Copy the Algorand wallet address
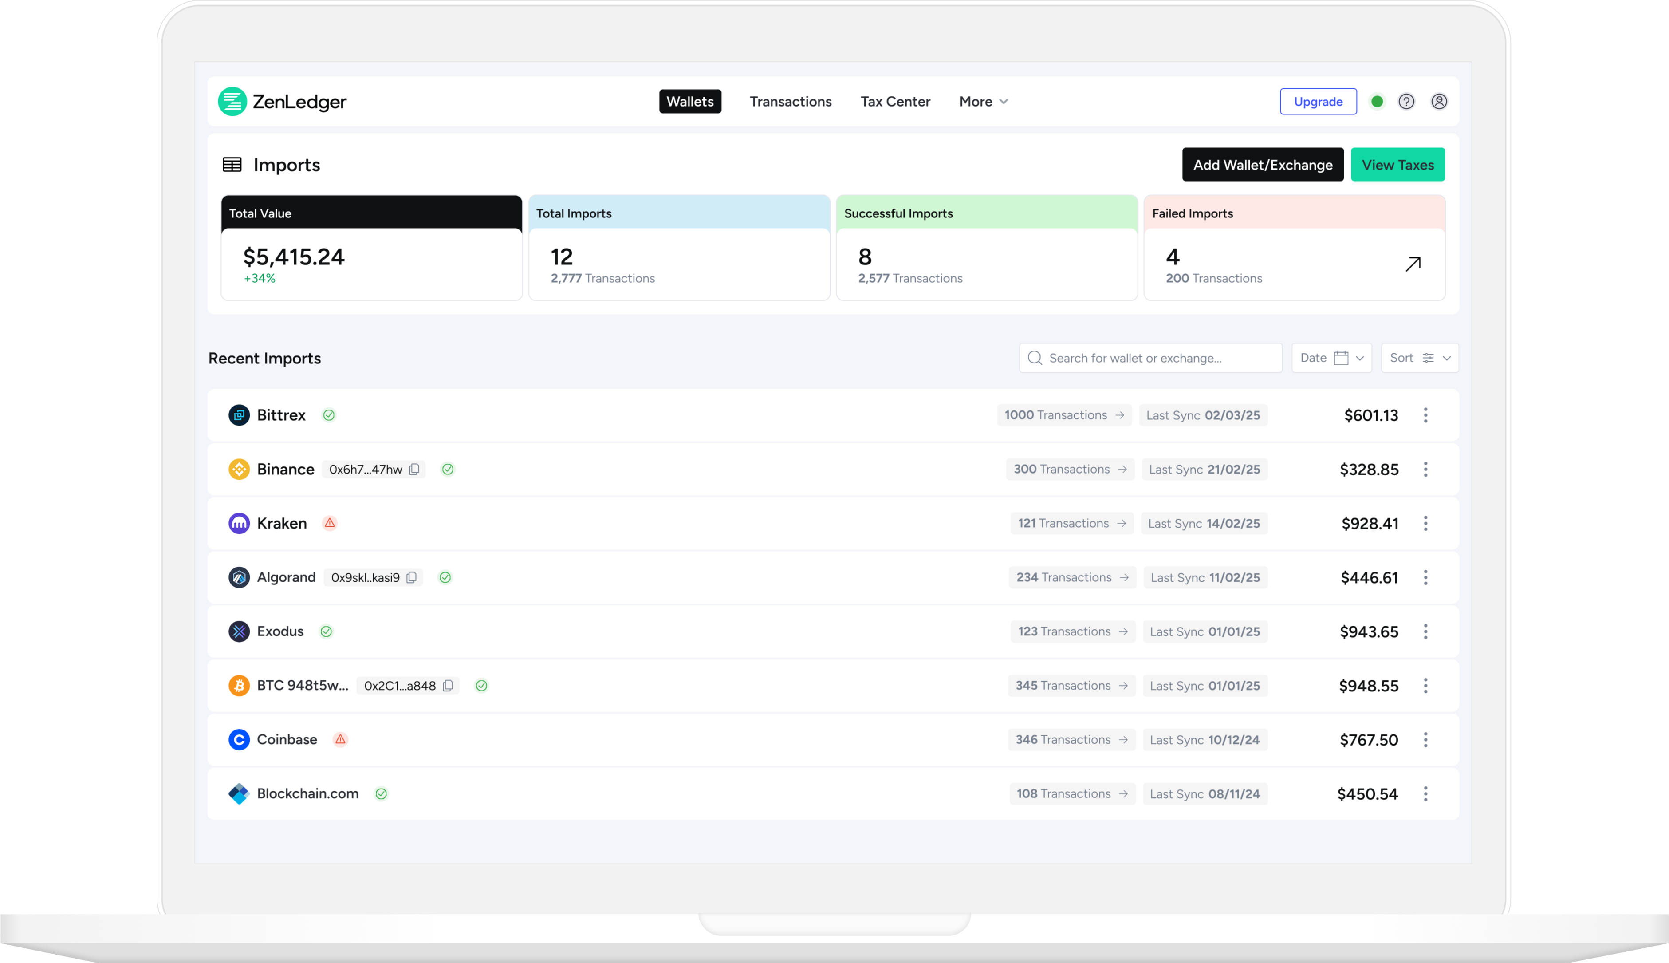The image size is (1669, 963). [413, 577]
